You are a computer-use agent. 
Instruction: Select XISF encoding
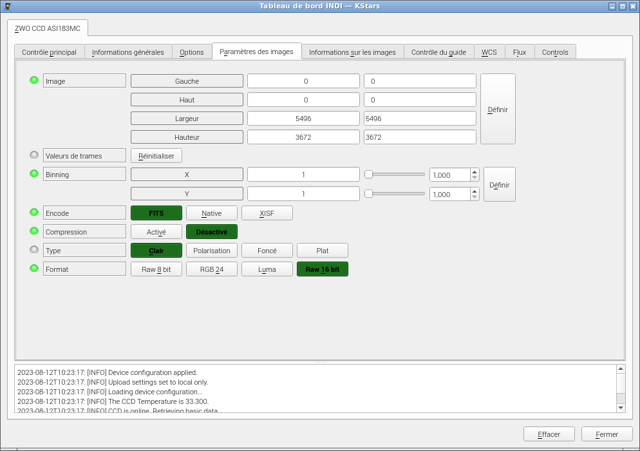pyautogui.click(x=267, y=213)
